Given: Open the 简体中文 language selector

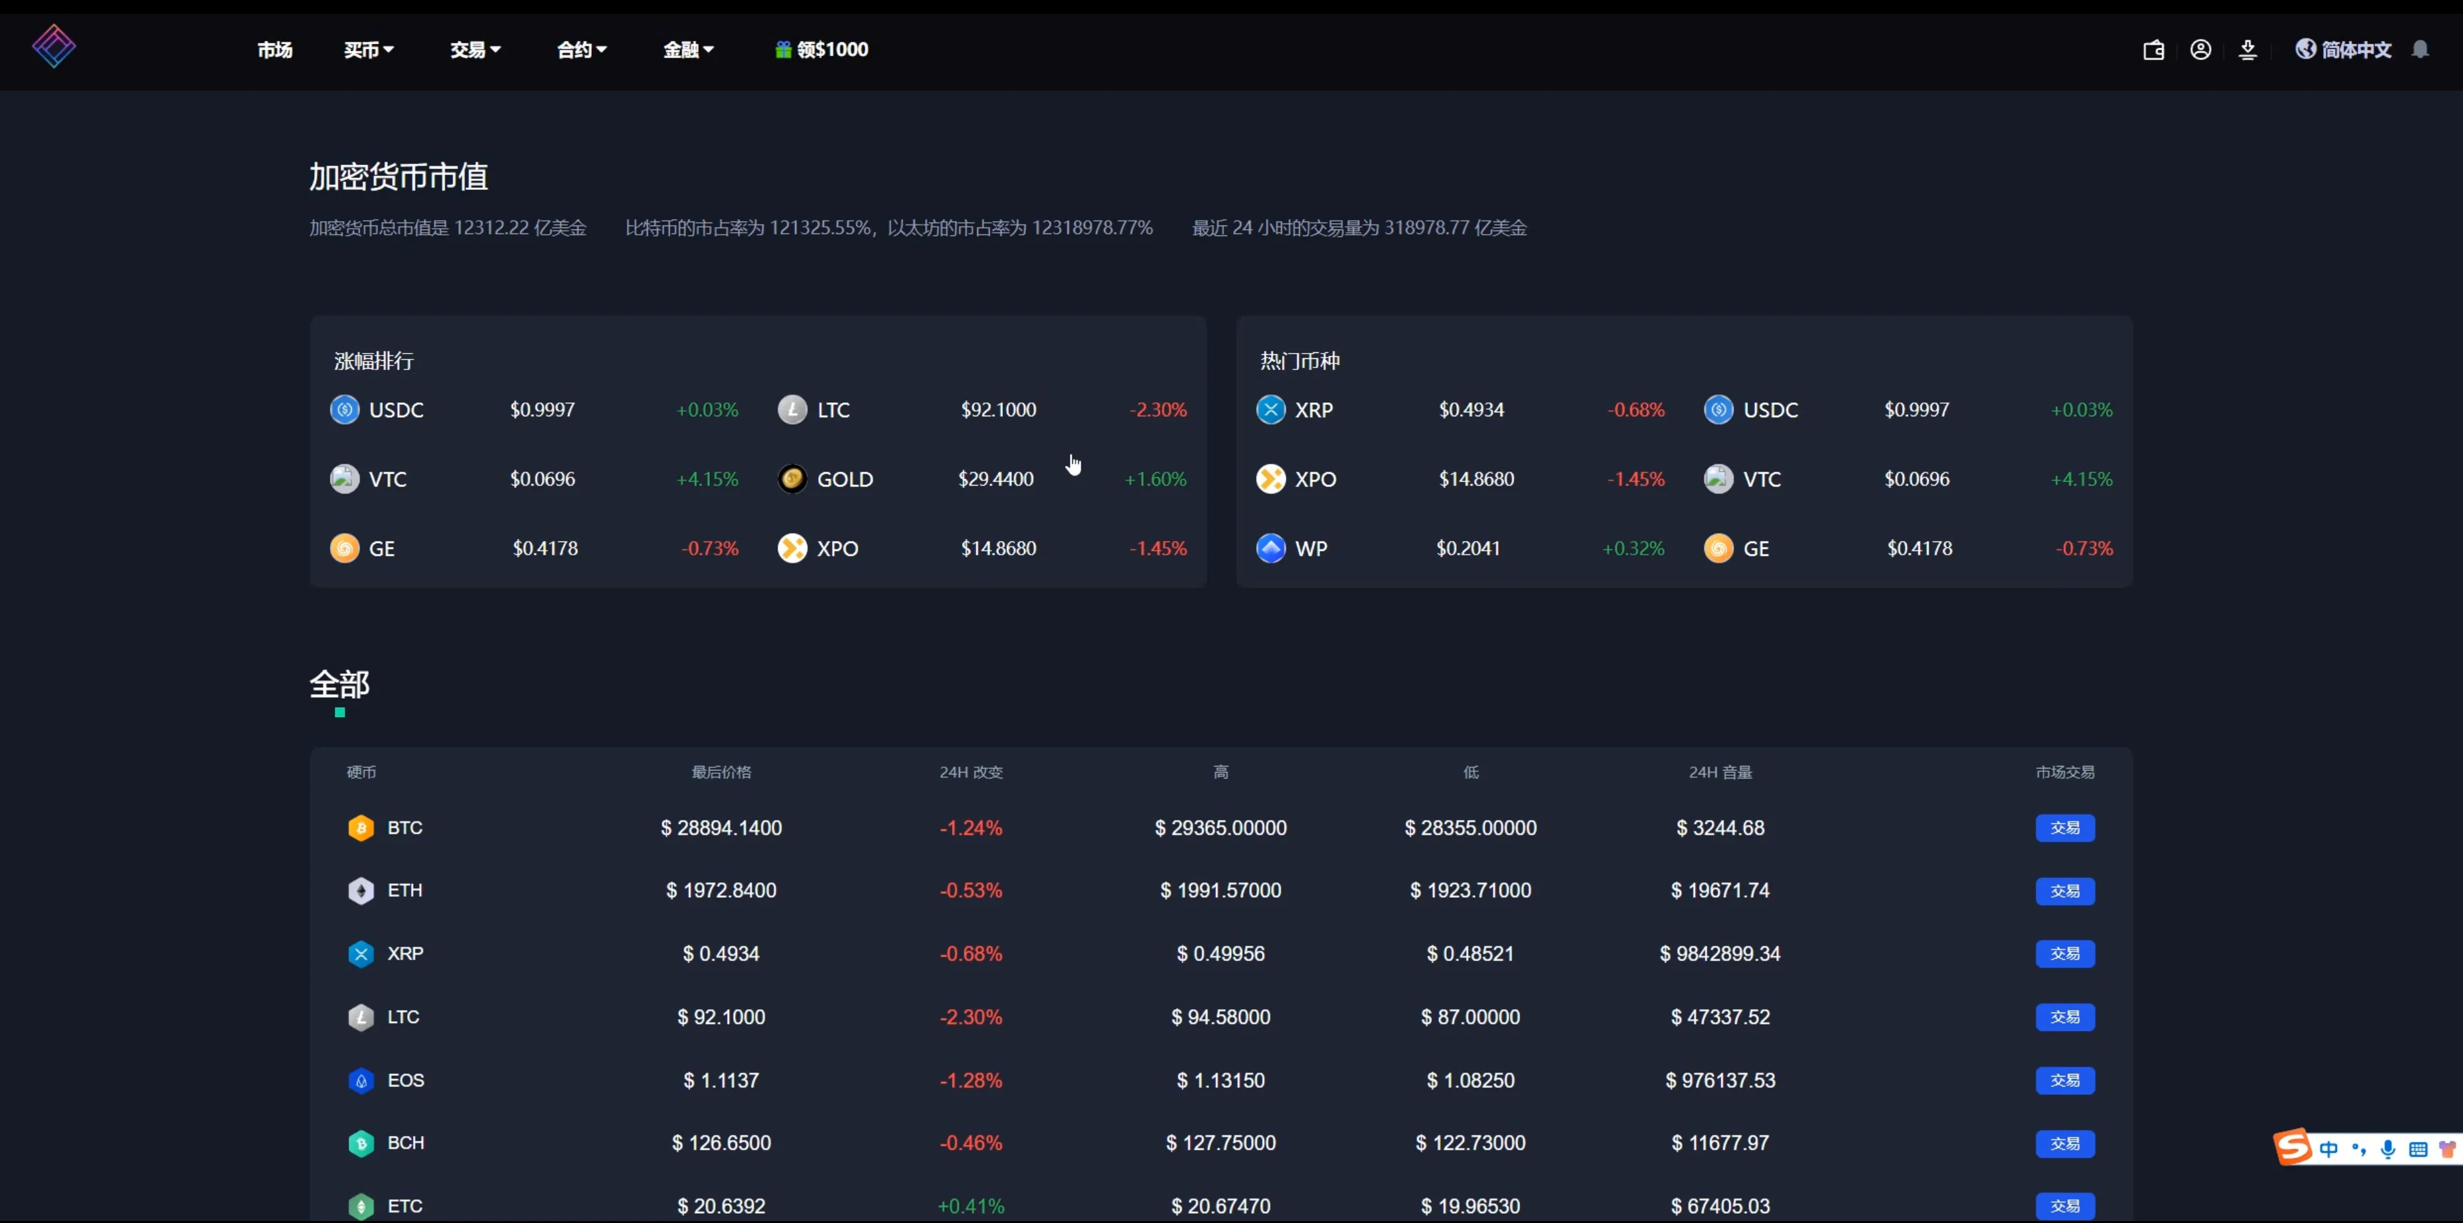Looking at the screenshot, I should pyautogui.click(x=2344, y=49).
